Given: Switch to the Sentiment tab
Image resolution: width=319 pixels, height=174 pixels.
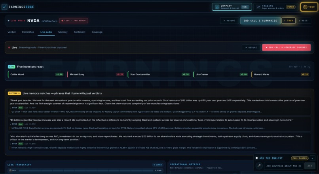Looking at the screenshot, I should point(80,32).
